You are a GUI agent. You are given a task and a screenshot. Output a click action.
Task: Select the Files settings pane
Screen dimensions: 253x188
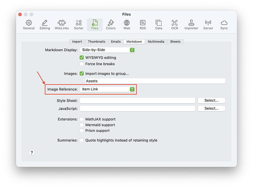pyautogui.click(x=95, y=25)
